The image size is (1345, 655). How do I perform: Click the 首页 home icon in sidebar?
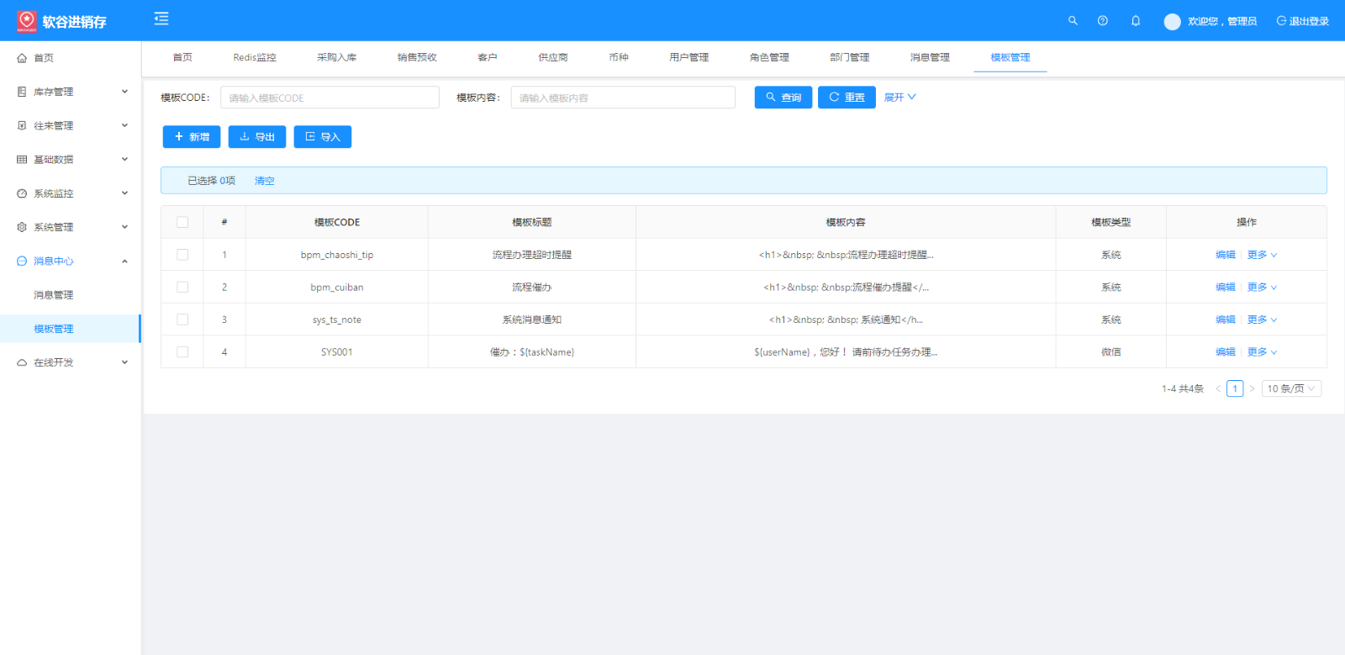22,58
